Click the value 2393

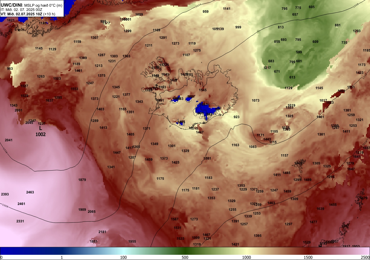[5, 194]
